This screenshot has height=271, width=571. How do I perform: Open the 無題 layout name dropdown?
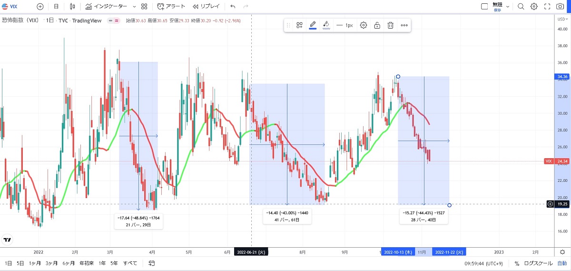click(508, 7)
